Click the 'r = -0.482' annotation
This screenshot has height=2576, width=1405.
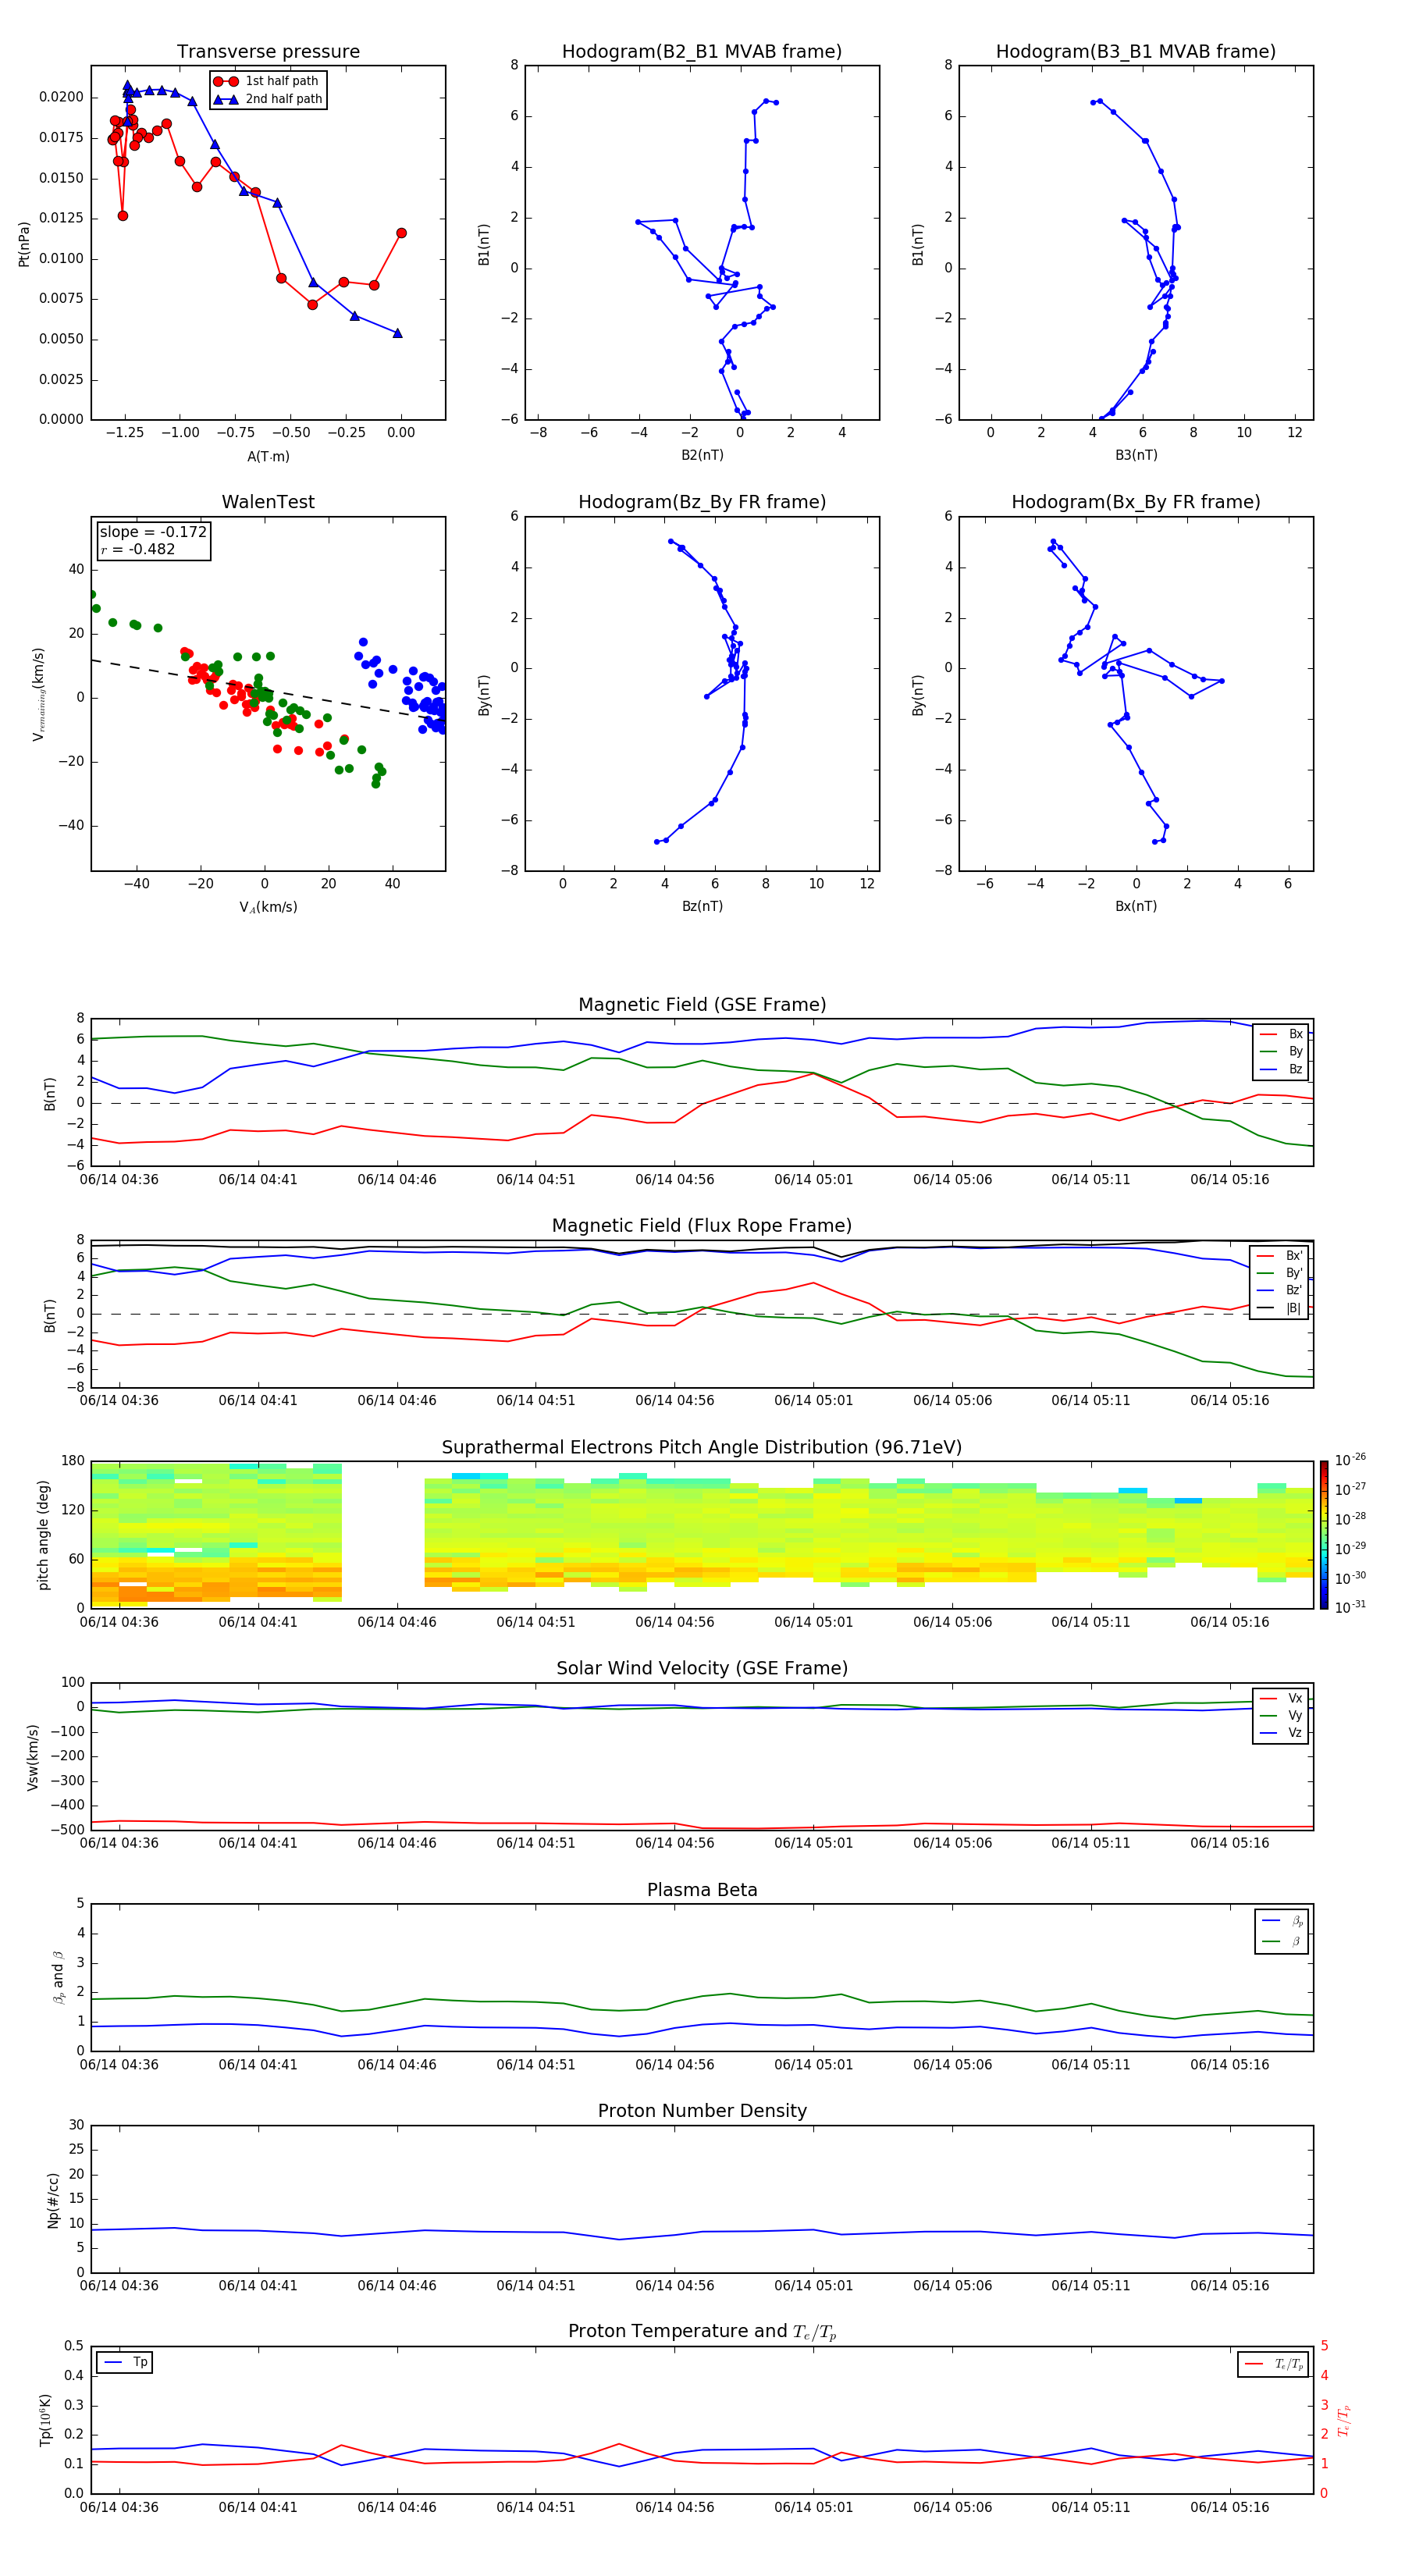[x=138, y=549]
